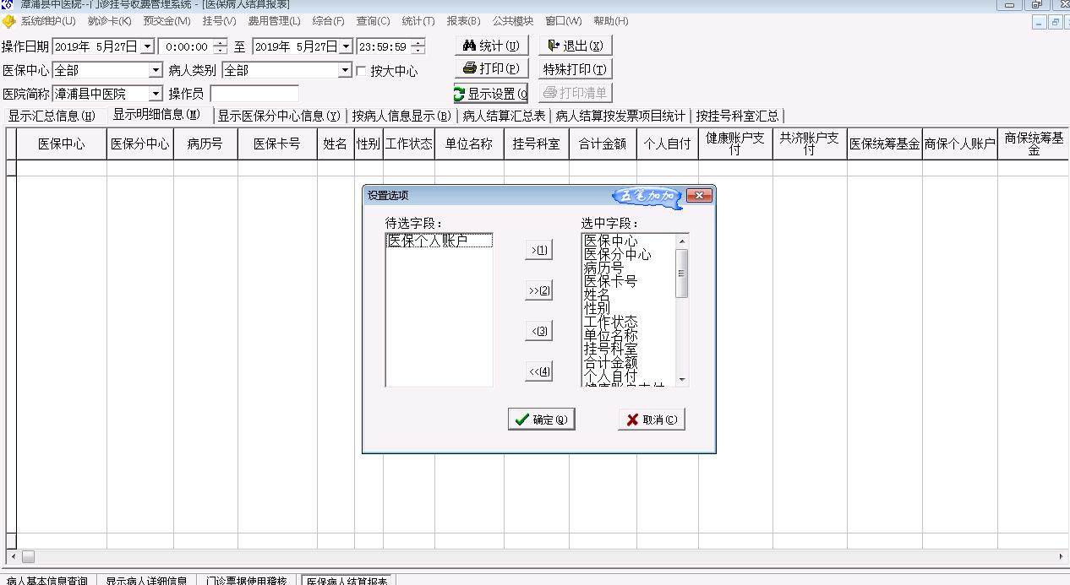Open the 报表(B) menu

pos(463,21)
